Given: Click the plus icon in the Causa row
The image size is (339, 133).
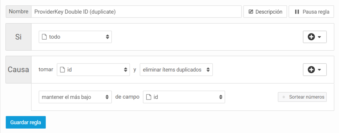Looking at the screenshot, I should pos(311,70).
